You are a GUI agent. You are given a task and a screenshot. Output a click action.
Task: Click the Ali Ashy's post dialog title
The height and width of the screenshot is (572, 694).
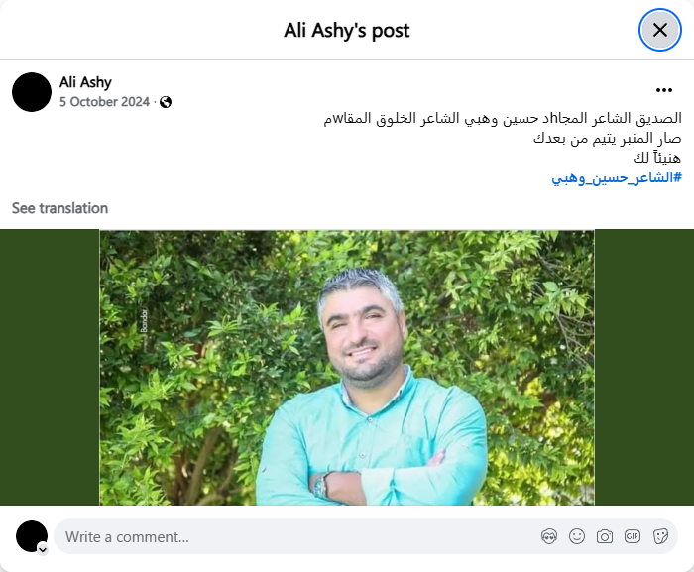(347, 31)
